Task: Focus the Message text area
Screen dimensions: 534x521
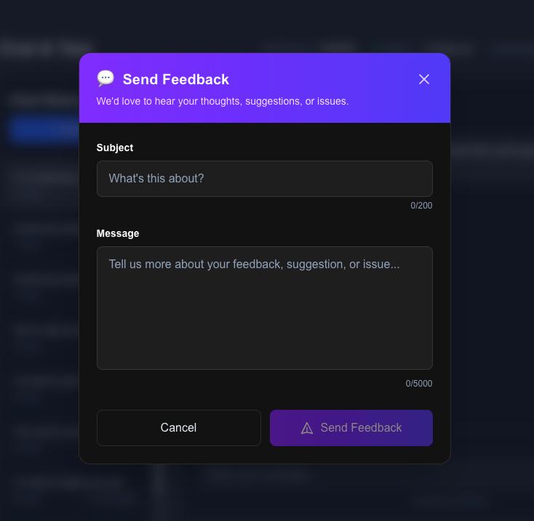Action: pyautogui.click(x=264, y=308)
